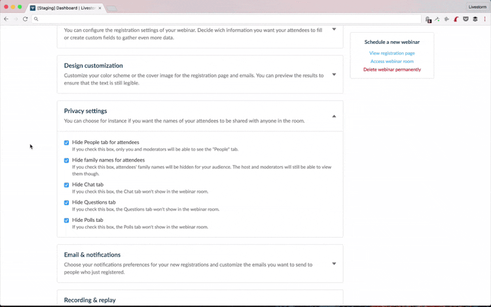This screenshot has height=307, width=491.
Task: Disable the Hide Polls tab checkbox
Action: [67, 220]
